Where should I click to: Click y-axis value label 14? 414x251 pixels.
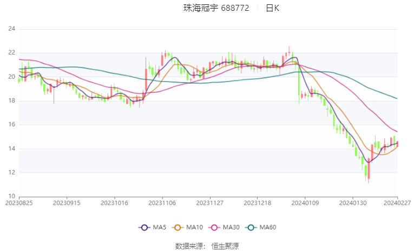point(11,148)
